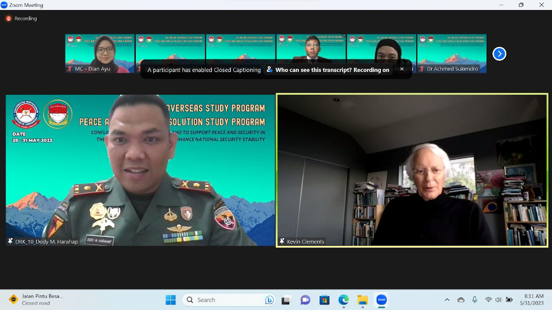Open Microsoft Store from taskbar

tap(324, 300)
